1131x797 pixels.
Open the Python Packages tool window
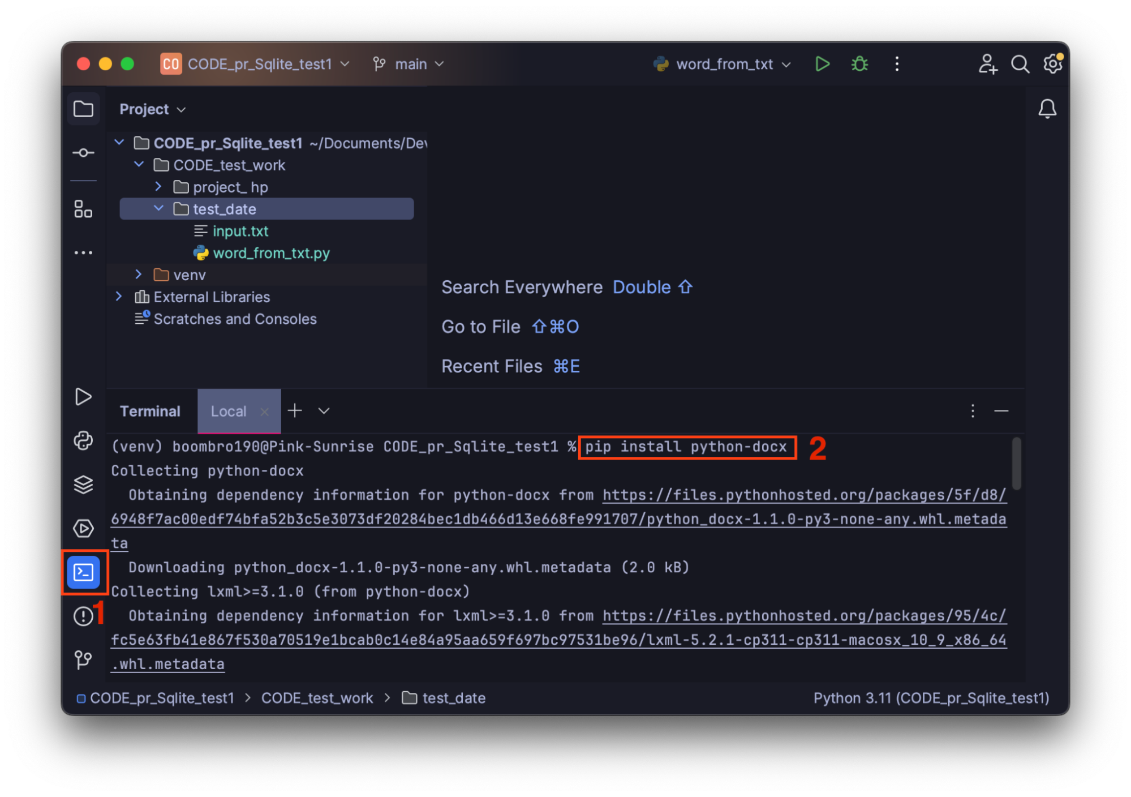pos(83,484)
